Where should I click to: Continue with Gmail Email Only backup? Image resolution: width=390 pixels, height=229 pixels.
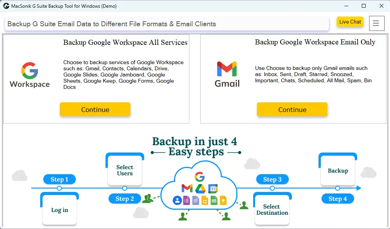click(292, 110)
